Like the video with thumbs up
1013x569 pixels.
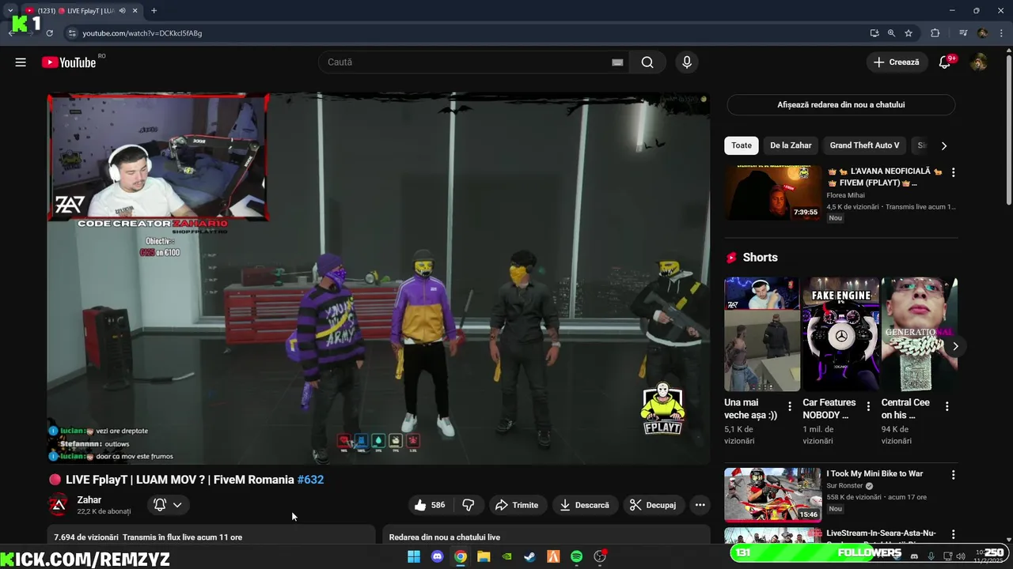(x=430, y=505)
